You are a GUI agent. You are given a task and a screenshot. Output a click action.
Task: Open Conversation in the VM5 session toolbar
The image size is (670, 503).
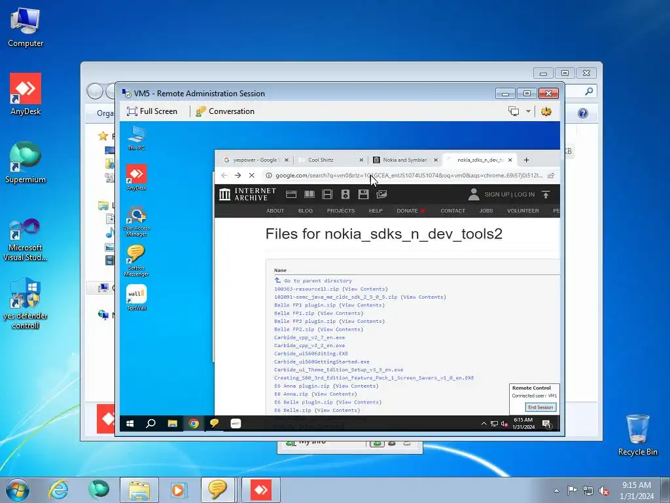tap(225, 111)
